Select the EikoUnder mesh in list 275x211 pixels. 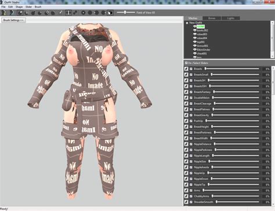[204, 50]
